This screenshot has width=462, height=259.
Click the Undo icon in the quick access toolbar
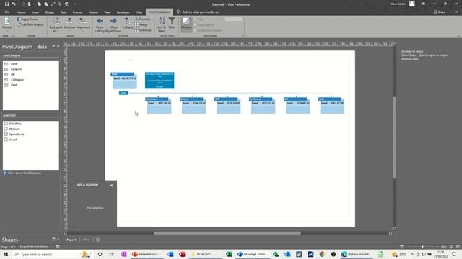(x=14, y=4)
